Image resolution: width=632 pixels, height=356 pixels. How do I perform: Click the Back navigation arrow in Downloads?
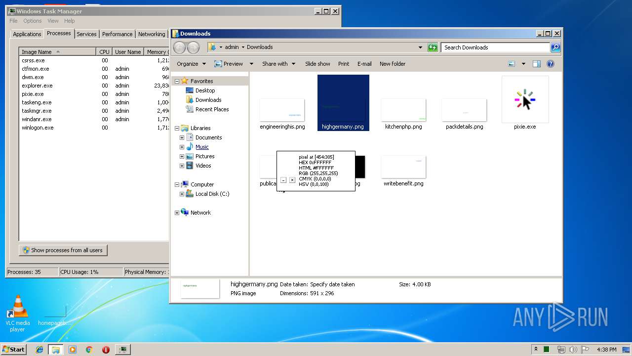(180, 47)
